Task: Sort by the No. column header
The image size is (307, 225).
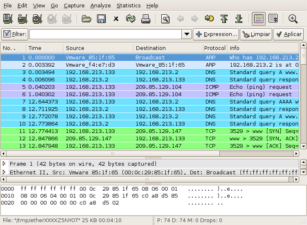Action: coord(14,48)
